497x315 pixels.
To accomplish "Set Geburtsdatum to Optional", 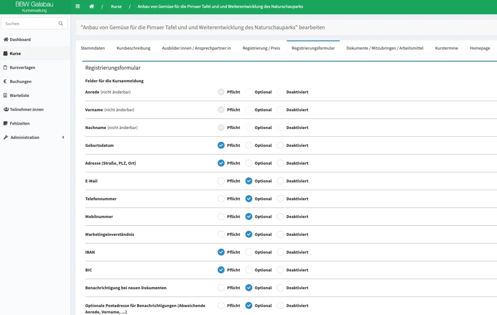I will (248, 145).
